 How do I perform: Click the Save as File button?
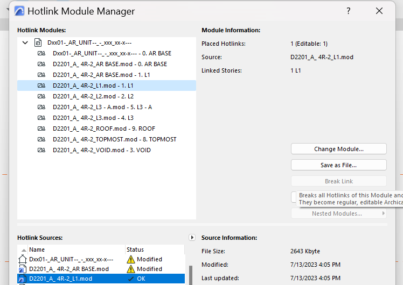(338, 165)
